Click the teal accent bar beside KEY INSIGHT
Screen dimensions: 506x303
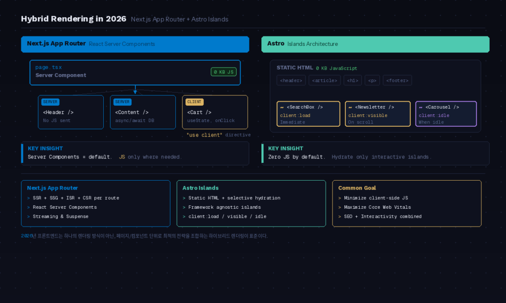pyautogui.click(x=262, y=152)
